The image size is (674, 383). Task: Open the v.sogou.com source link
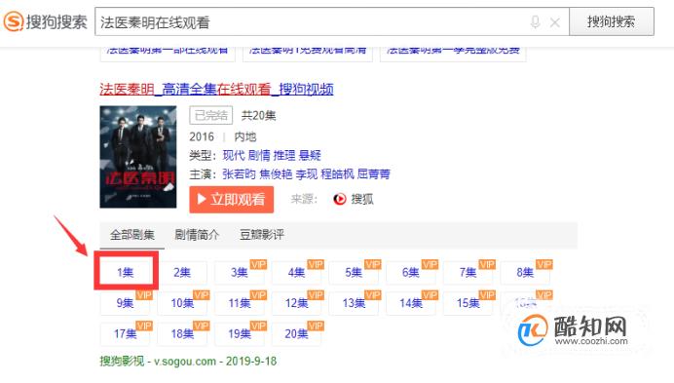coord(185,361)
